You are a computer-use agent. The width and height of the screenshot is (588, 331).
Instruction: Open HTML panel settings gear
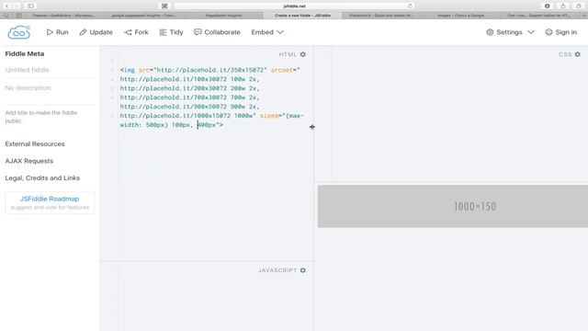click(x=303, y=54)
